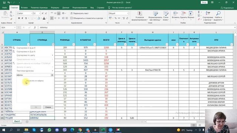Viewport: 237px width, 133px height.
Task: Open Форматировать как таблицу
Action: coord(155,16)
